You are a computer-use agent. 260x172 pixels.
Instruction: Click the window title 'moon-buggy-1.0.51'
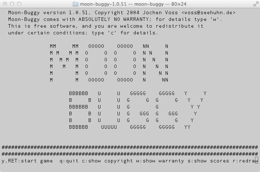[x=103, y=4]
